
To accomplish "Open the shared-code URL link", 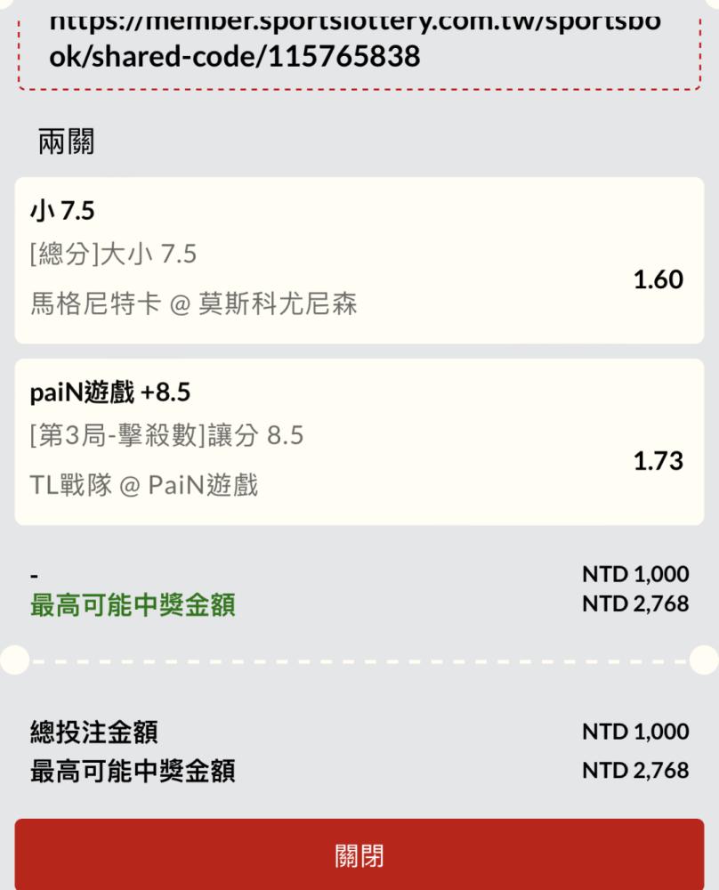I will 355,40.
